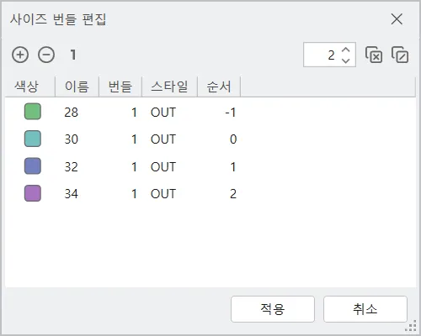Click the copy-edit icon at the toolbar end
This screenshot has width=421, height=336.
(400, 55)
